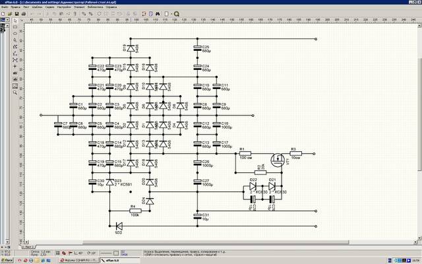
Task: Select the crosshair junction tool in left toolbox
Action: 15,66
